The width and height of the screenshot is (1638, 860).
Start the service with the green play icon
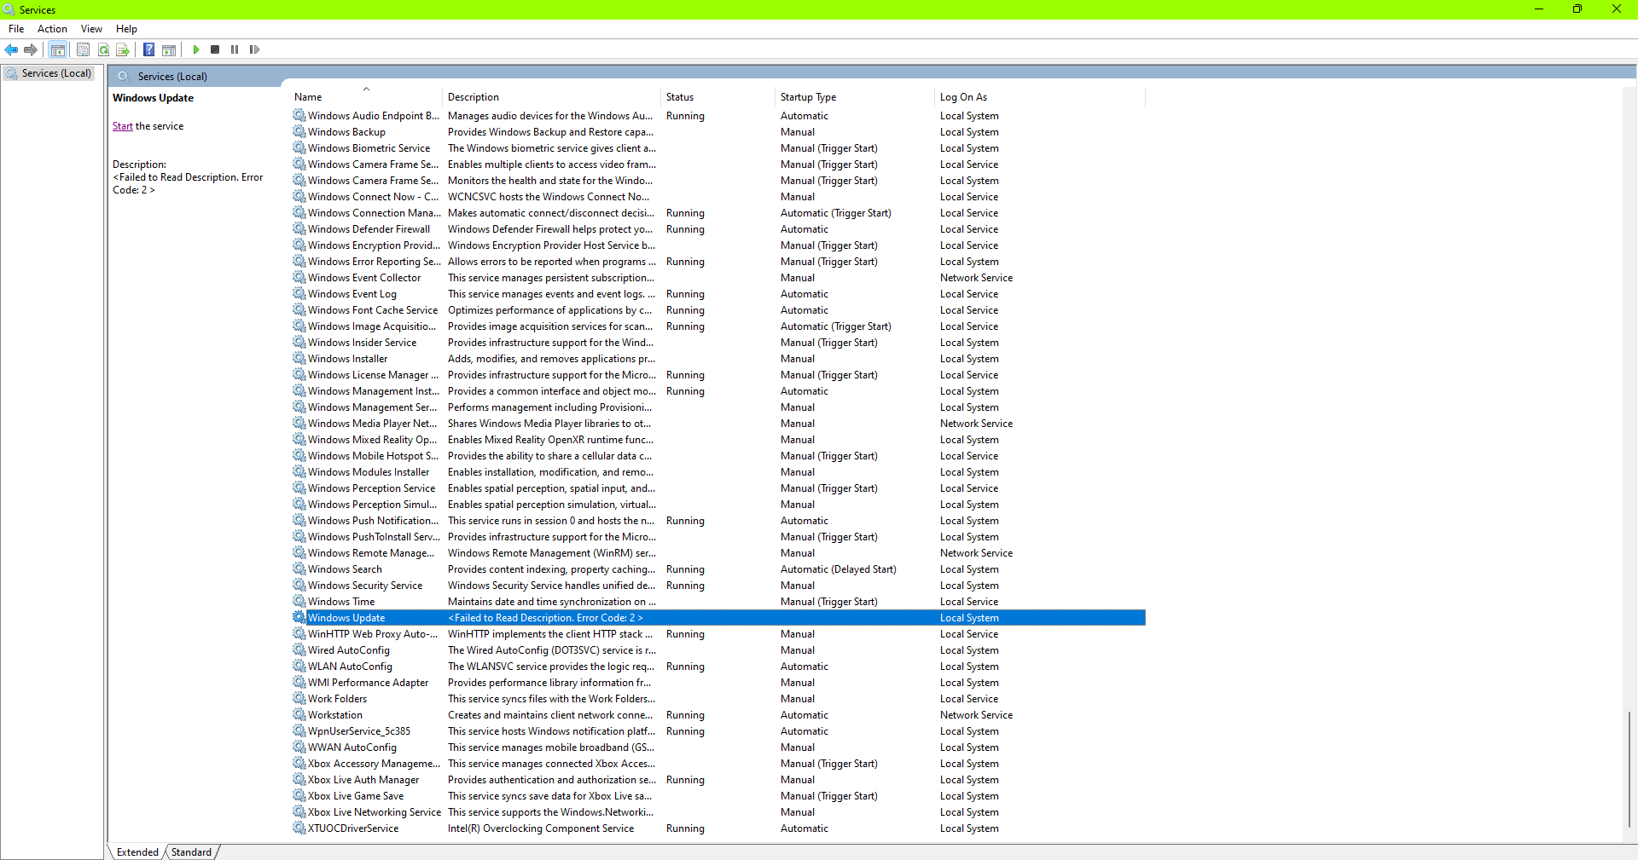tap(196, 49)
